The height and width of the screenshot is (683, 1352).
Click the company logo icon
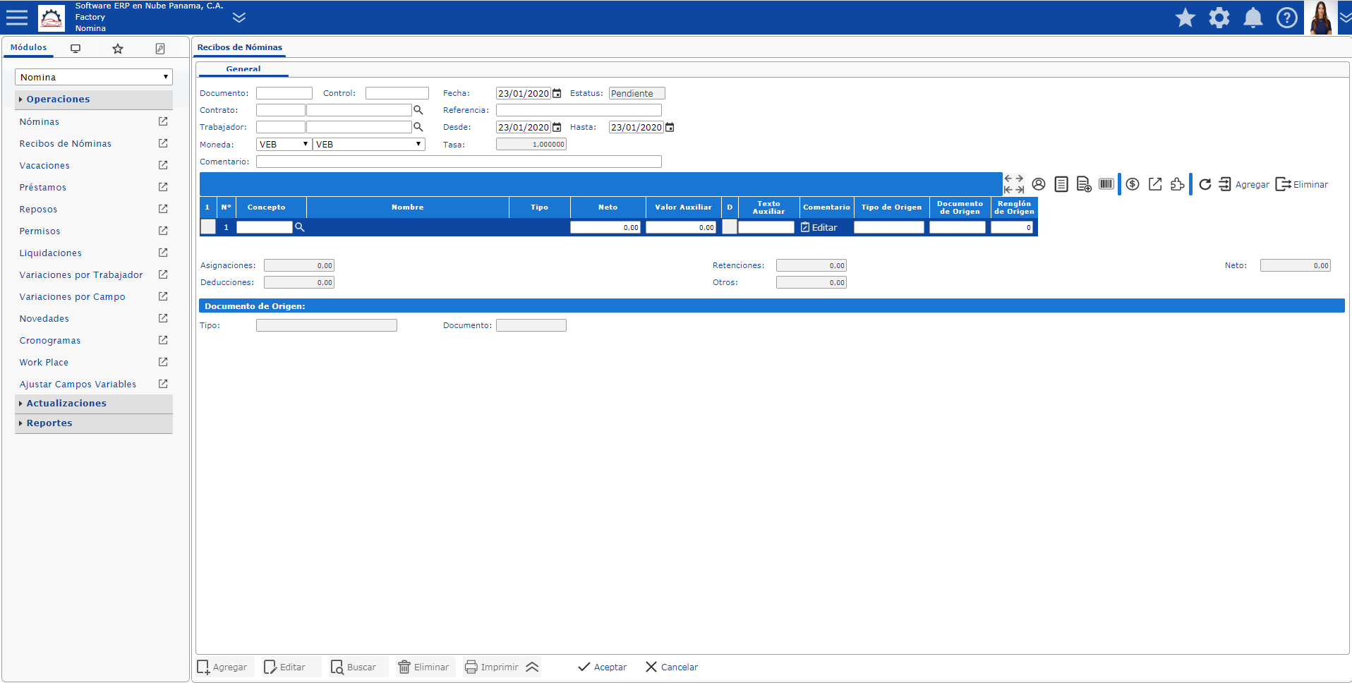coord(52,18)
